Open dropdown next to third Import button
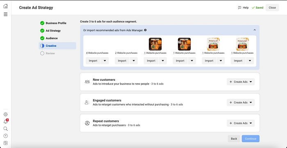 coord(163,61)
